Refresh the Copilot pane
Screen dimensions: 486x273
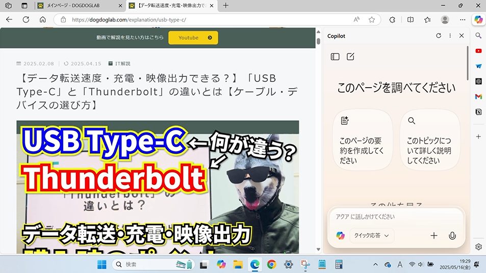(x=438, y=36)
